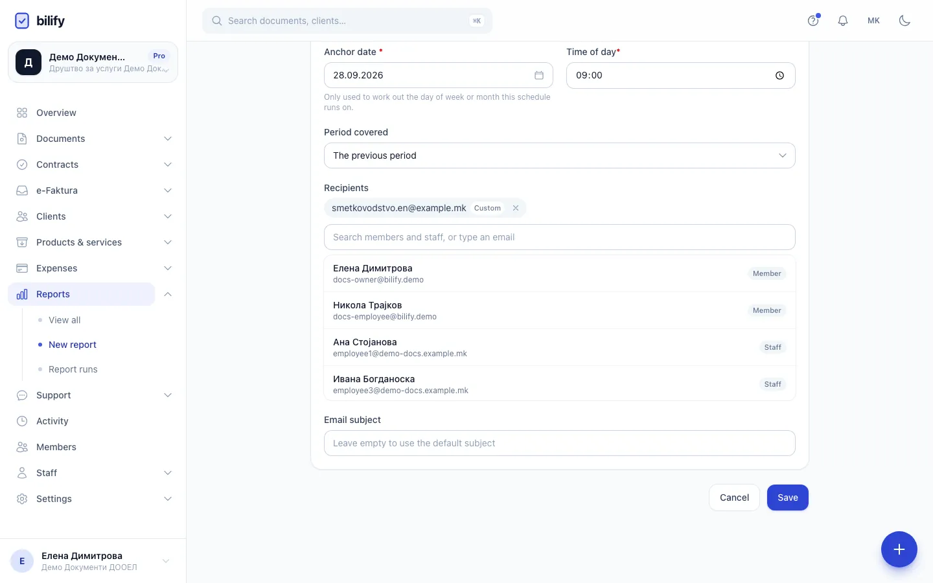Click the Activity clock icon

click(x=22, y=421)
